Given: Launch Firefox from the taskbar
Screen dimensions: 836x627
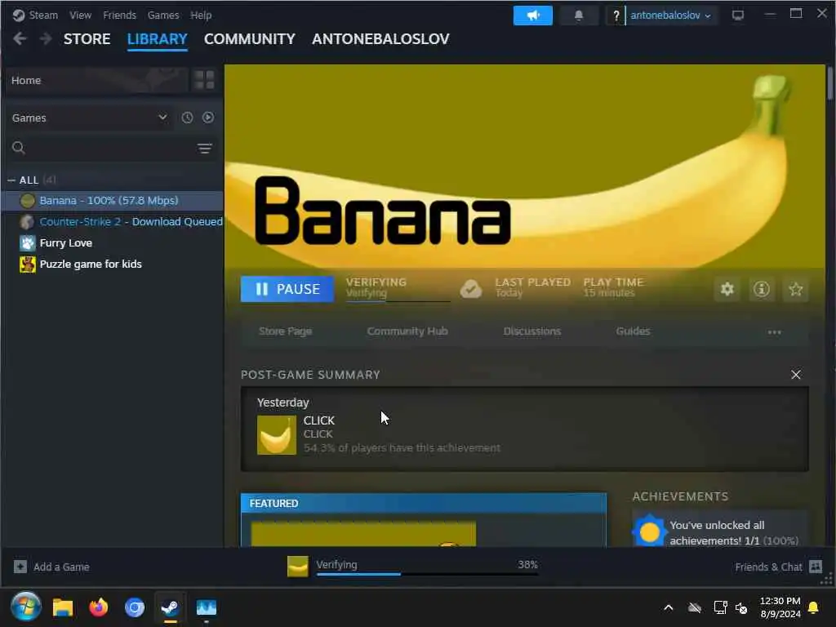Looking at the screenshot, I should coord(98,607).
